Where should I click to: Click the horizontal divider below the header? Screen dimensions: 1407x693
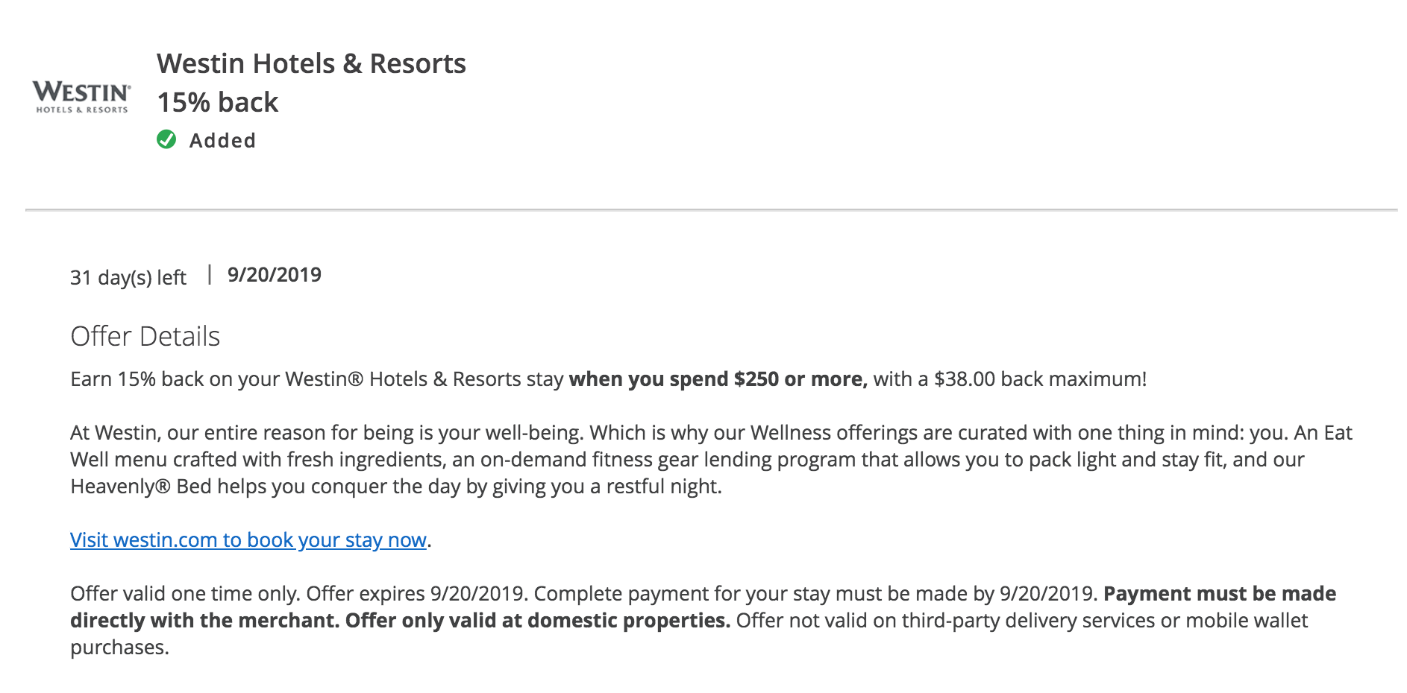[710, 210]
